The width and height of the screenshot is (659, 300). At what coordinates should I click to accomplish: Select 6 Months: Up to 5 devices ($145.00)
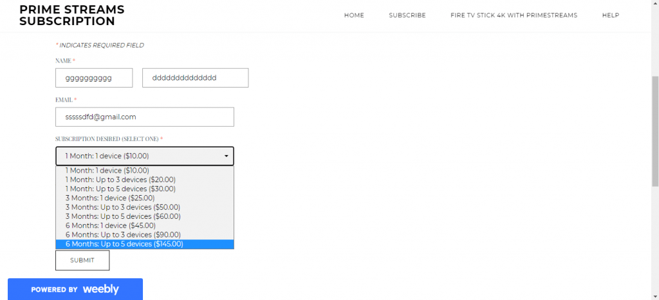(x=145, y=244)
